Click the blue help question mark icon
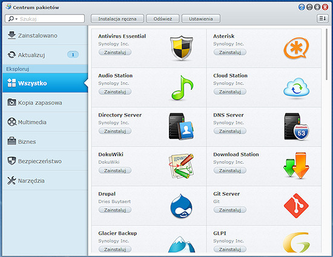 click(302, 7)
